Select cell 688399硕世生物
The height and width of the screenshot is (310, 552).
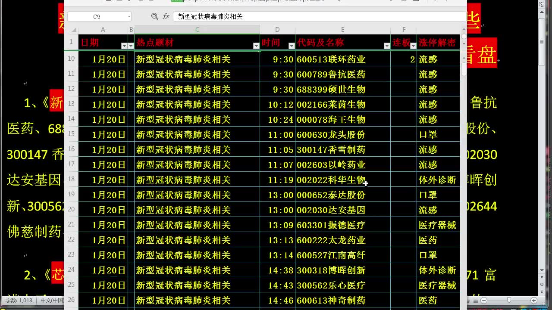pyautogui.click(x=343, y=89)
